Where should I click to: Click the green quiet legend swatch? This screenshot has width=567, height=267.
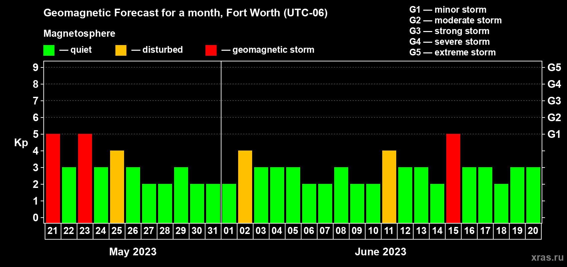(49, 50)
